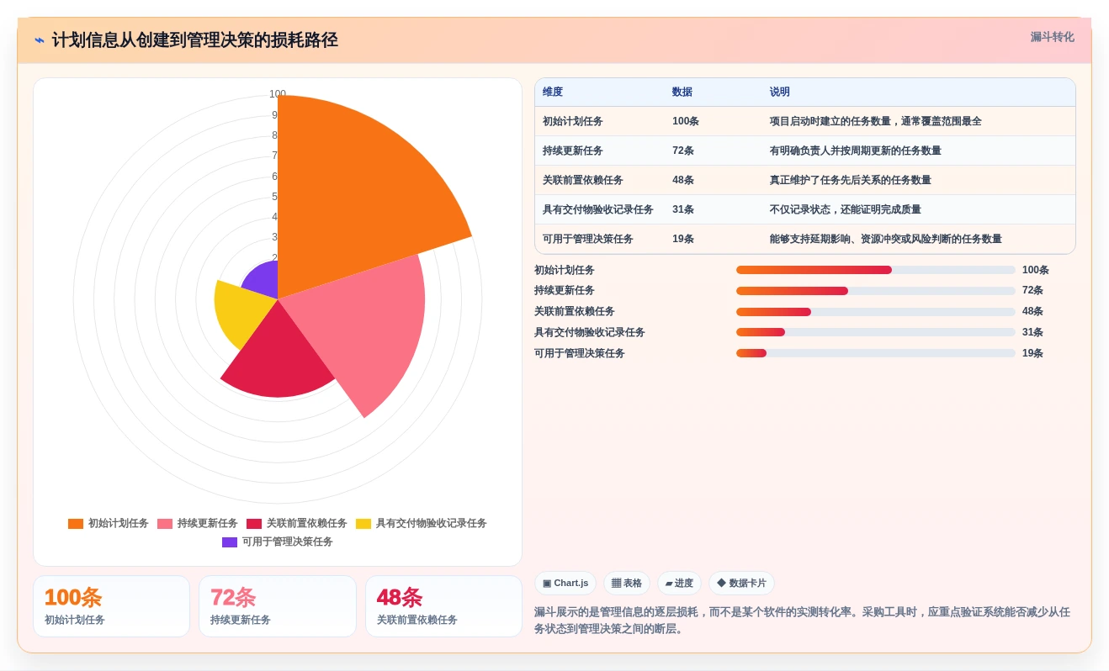This screenshot has height=671, width=1109.
Task: Click the 持续更新任务 progress bar
Action: point(876,291)
